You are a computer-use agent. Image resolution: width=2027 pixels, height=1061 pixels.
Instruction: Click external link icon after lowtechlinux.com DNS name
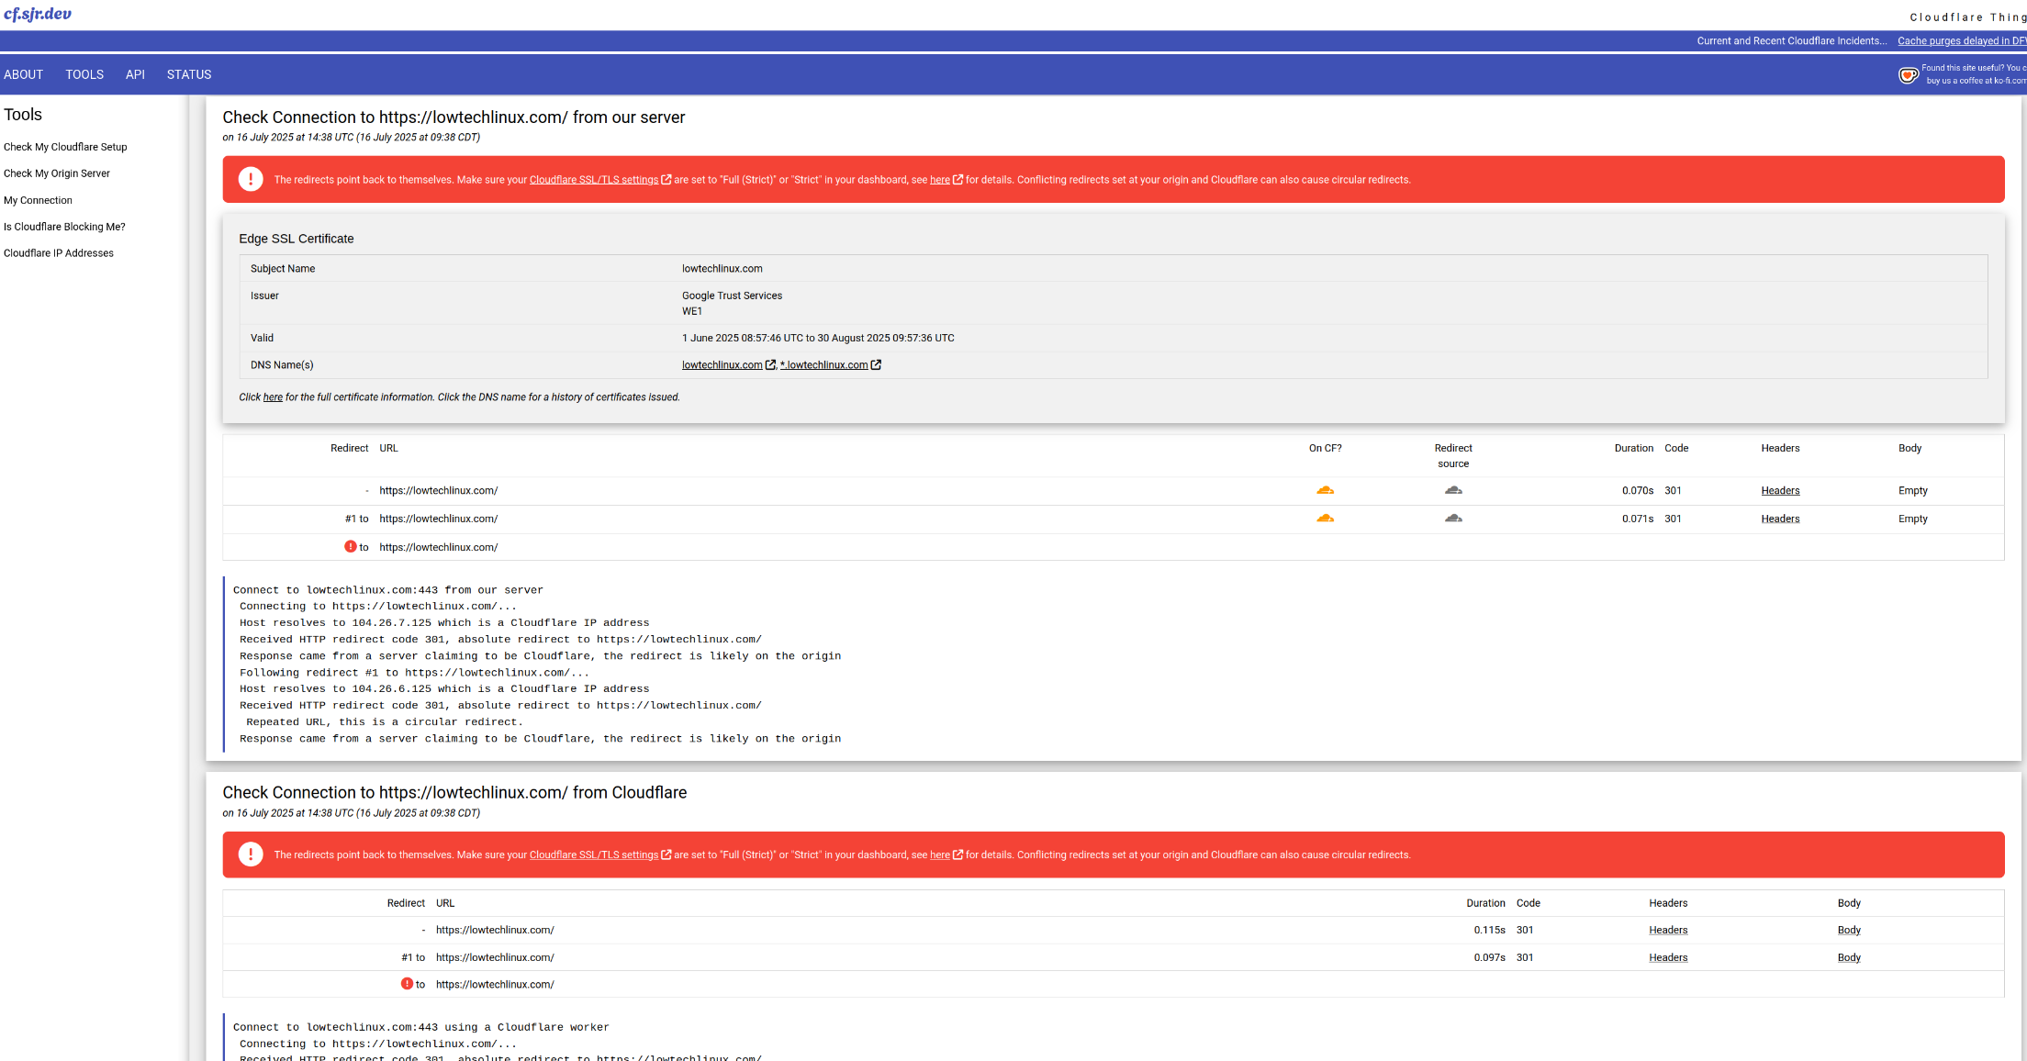(x=770, y=365)
